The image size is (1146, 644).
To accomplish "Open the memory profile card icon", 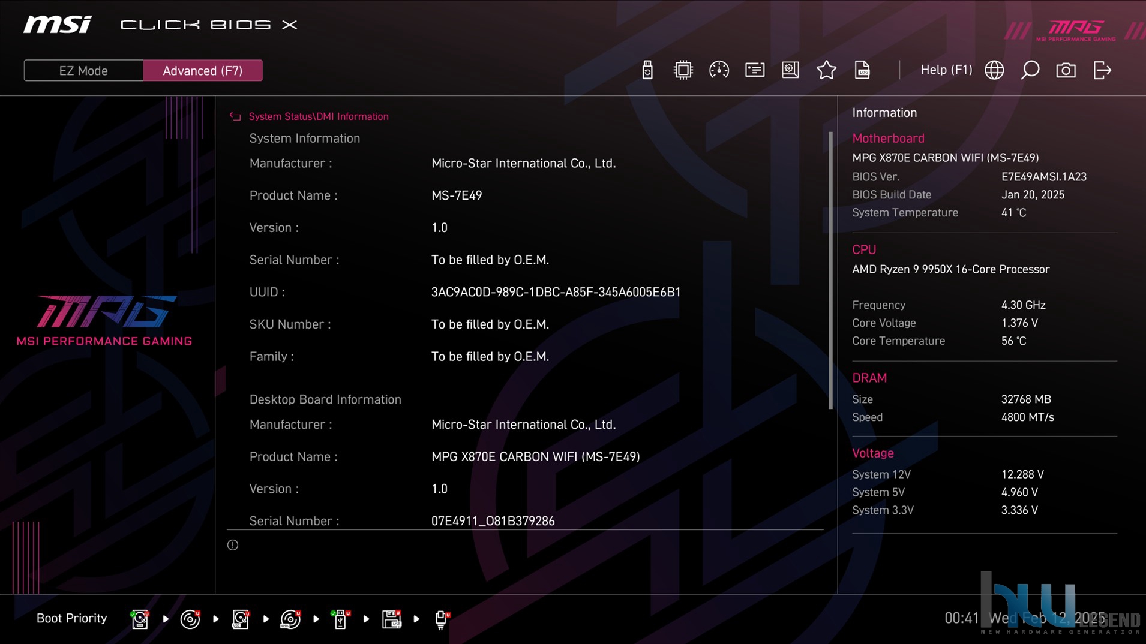I will pos(755,70).
